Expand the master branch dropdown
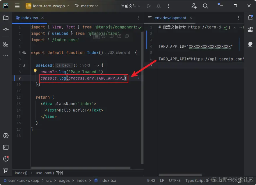Image resolution: width=256 pixels, height=185 pixels. pyautogui.click(x=86, y=6)
